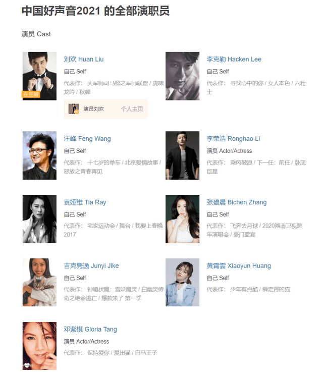Open Tia Ray's portrait thumbnail
323x377 pixels.
click(x=39, y=219)
